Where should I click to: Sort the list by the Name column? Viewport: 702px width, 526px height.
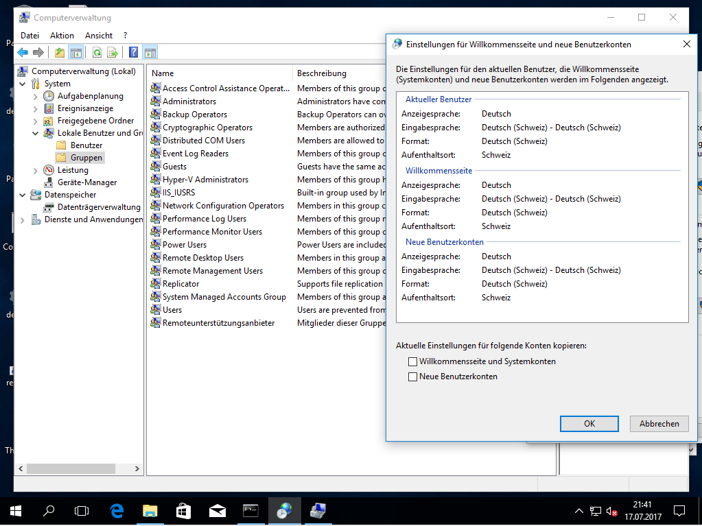point(220,73)
